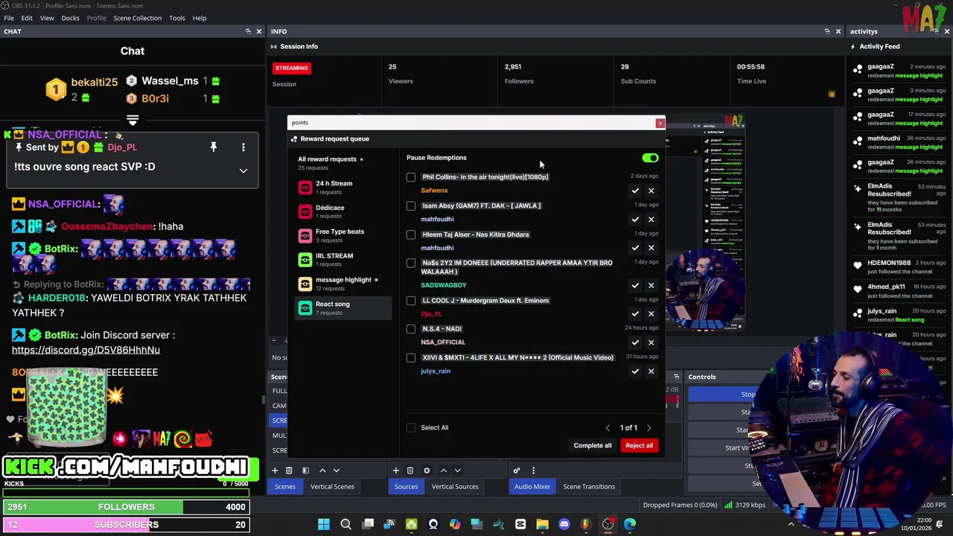Close the points popup window
This screenshot has height=536, width=953.
(660, 123)
